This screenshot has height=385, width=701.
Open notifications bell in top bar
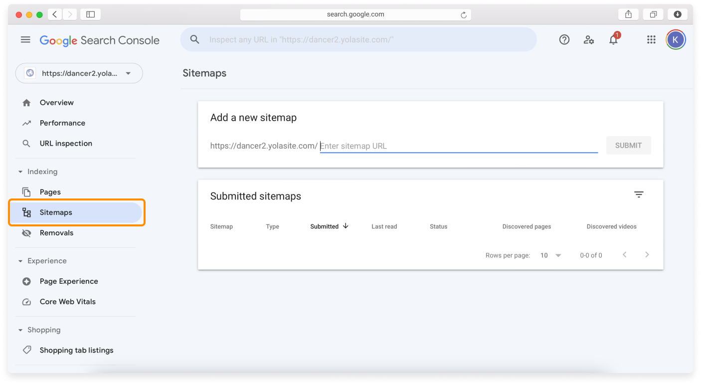pyautogui.click(x=613, y=39)
